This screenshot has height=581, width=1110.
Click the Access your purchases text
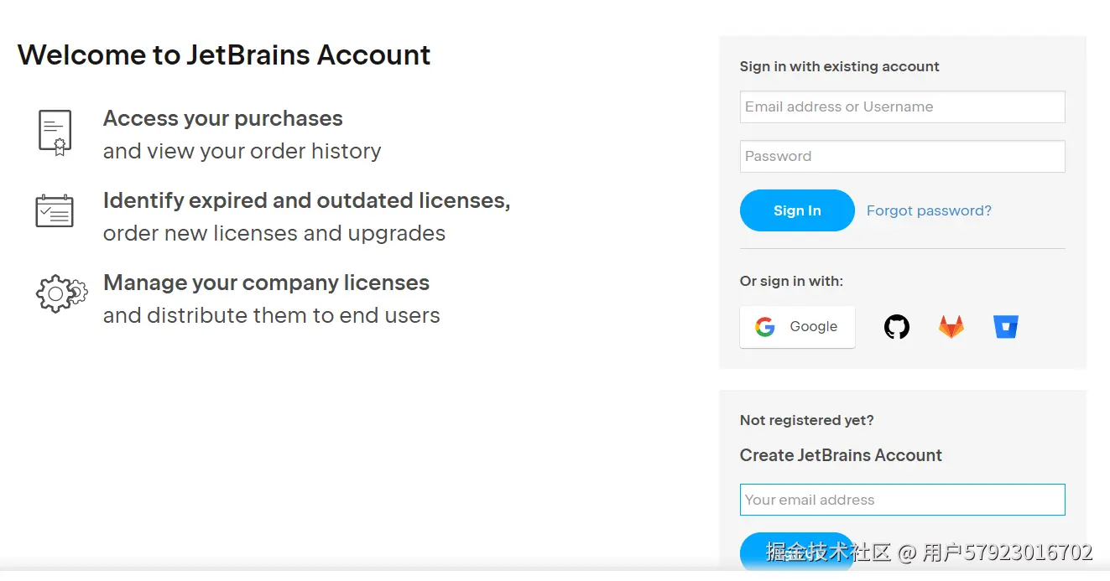point(222,119)
